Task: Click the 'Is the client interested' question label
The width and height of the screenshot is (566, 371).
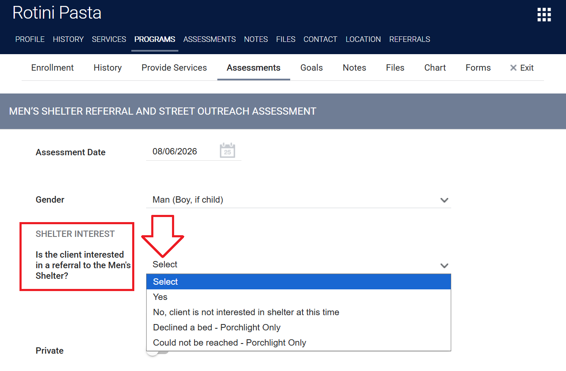Action: pos(83,265)
